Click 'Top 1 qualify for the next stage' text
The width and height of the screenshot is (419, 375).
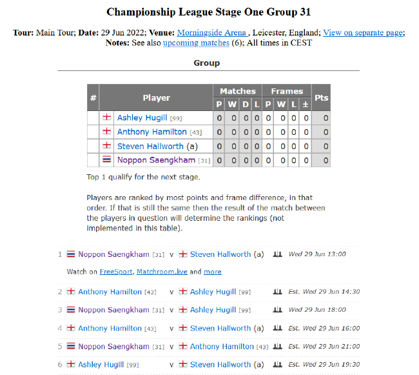pyautogui.click(x=143, y=177)
